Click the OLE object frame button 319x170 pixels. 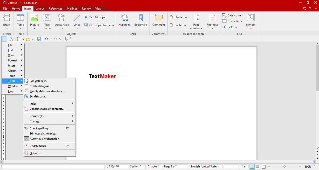(x=99, y=25)
